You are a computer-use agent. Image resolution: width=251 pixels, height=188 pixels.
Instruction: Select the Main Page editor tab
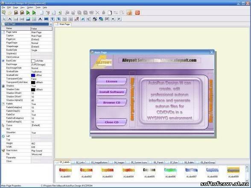63,24
